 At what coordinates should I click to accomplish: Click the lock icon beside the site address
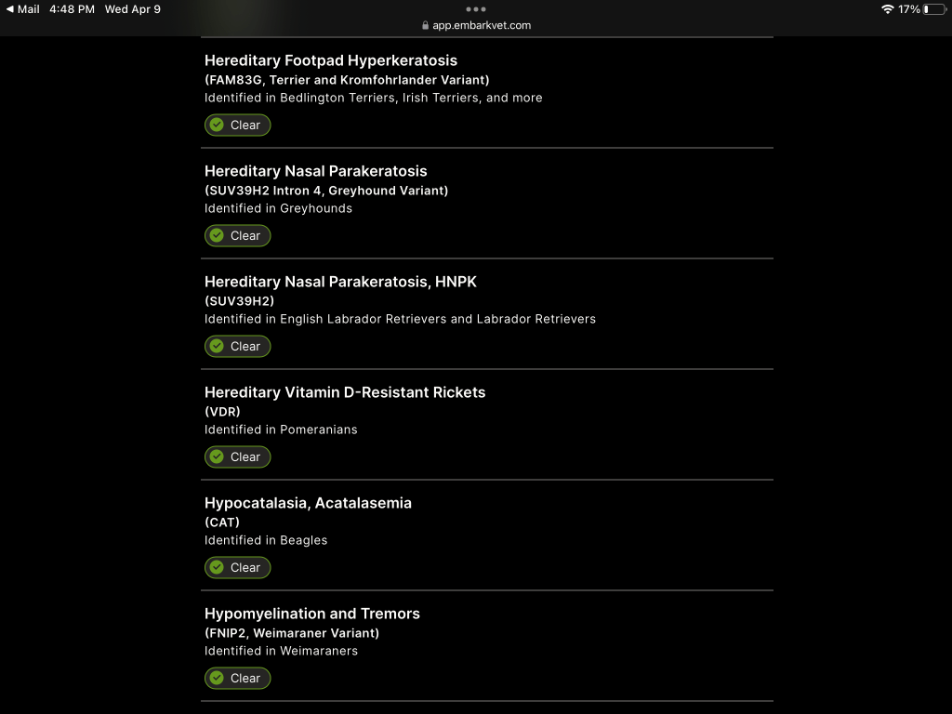[425, 26]
